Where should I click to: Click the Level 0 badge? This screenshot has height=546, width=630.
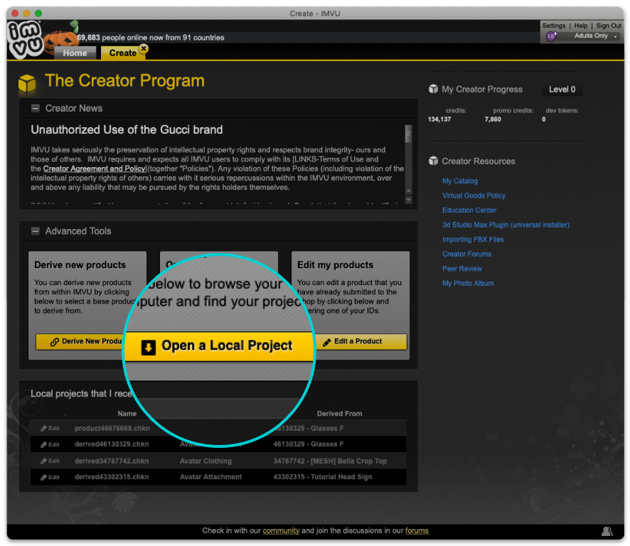click(562, 89)
